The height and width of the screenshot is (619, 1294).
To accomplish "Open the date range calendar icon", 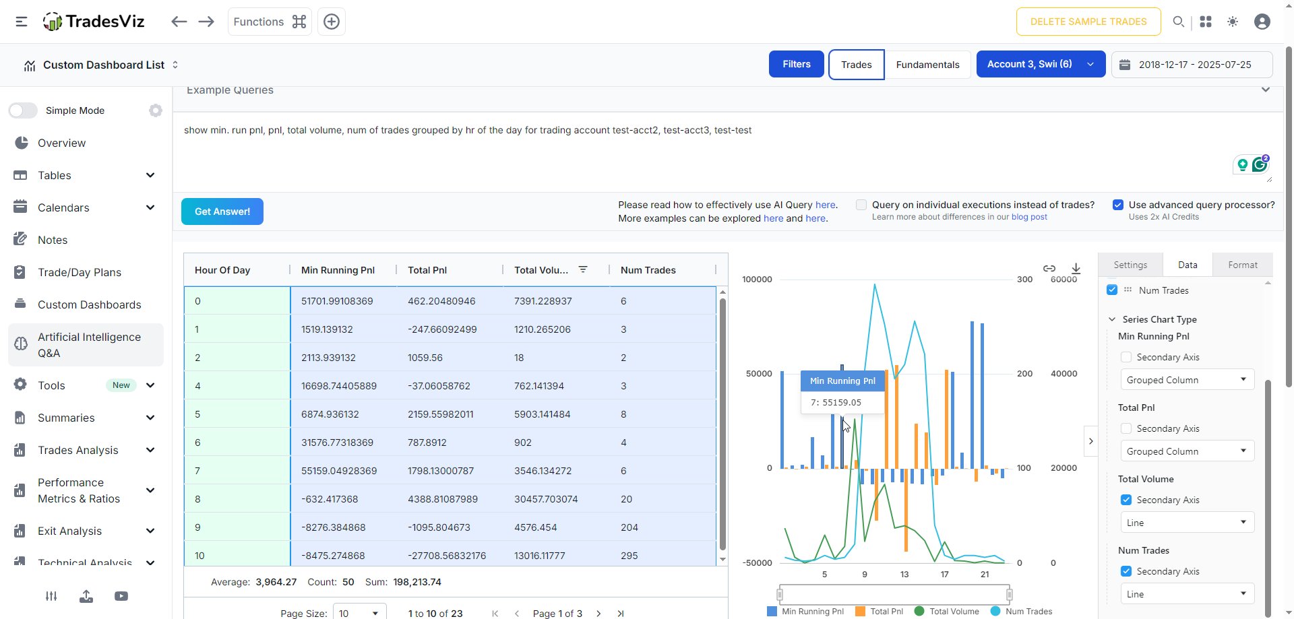I will [1125, 65].
